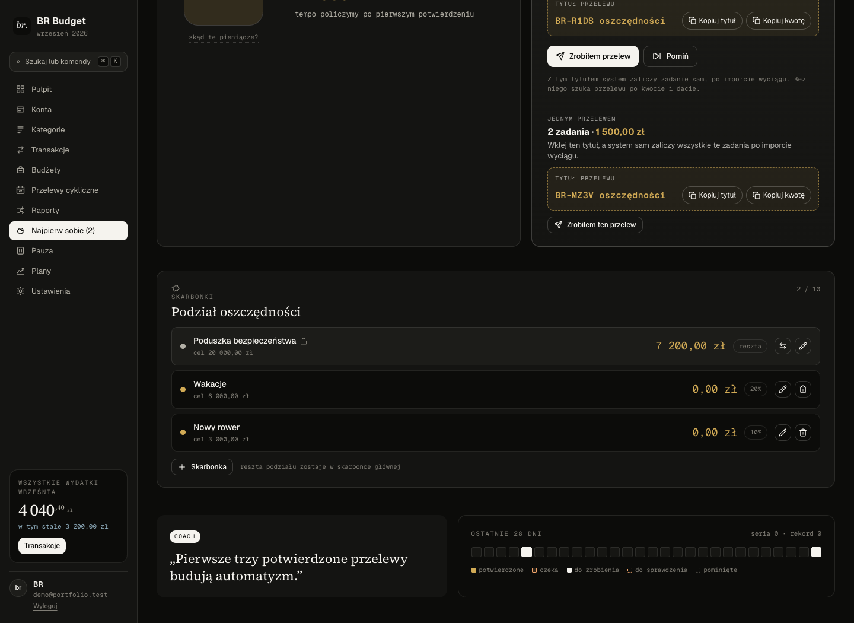
Task: Click the br. app logo
Action: pyautogui.click(x=22, y=26)
